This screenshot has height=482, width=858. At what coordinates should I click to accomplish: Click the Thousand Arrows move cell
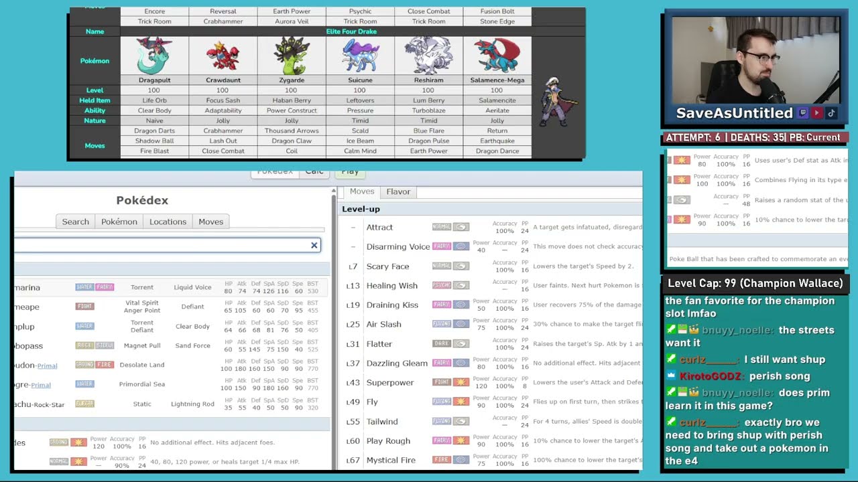(292, 131)
